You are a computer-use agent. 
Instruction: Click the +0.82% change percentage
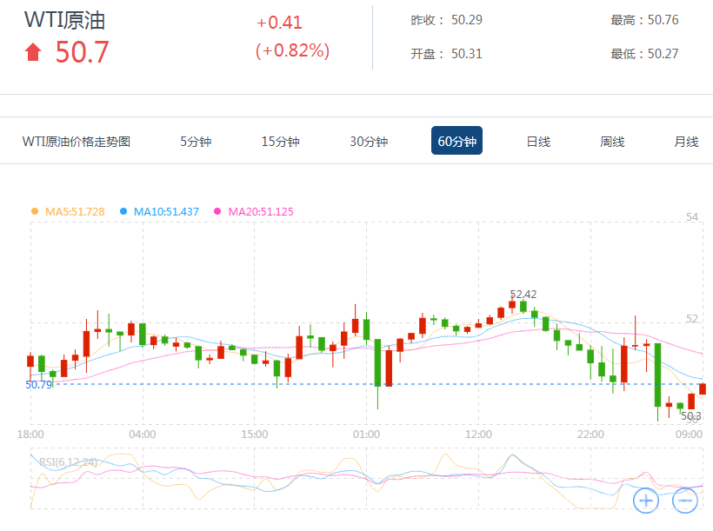[292, 51]
